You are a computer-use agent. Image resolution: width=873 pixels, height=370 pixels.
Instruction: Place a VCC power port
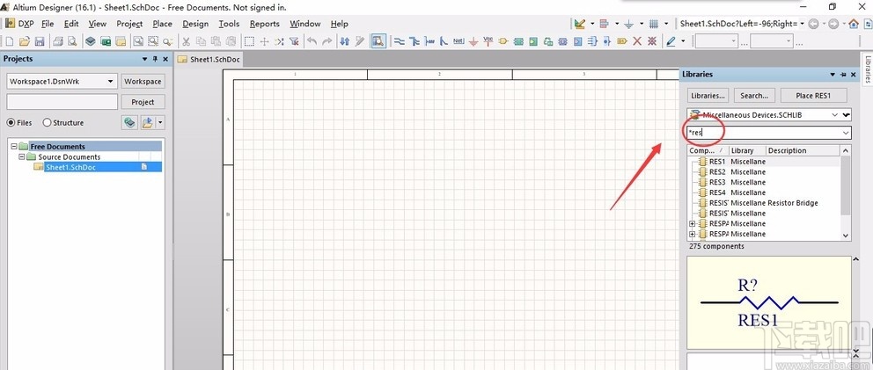click(488, 41)
